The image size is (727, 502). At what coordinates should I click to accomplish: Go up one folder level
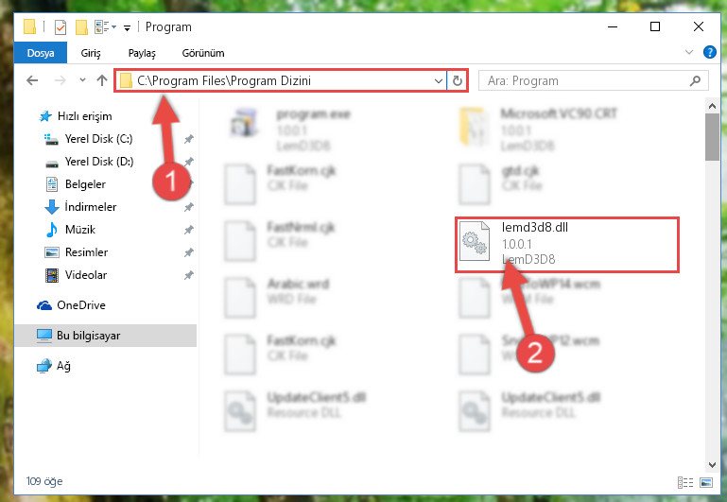click(x=102, y=80)
